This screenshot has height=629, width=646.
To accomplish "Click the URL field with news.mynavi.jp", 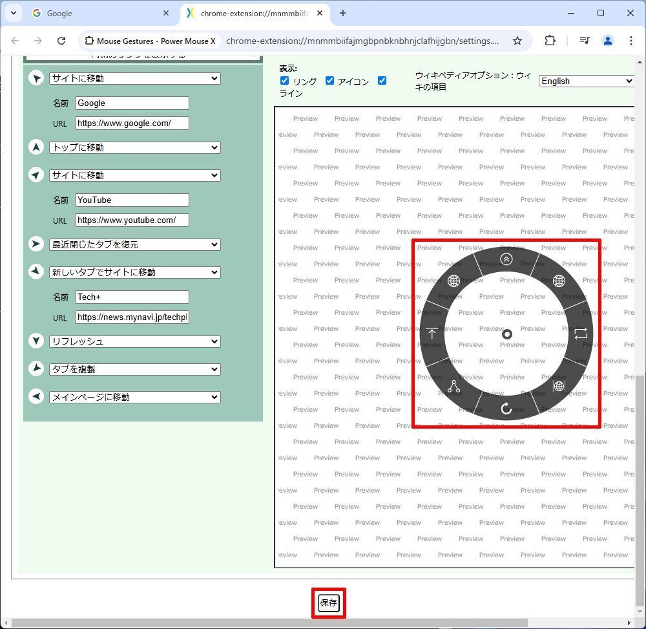I will [x=132, y=317].
